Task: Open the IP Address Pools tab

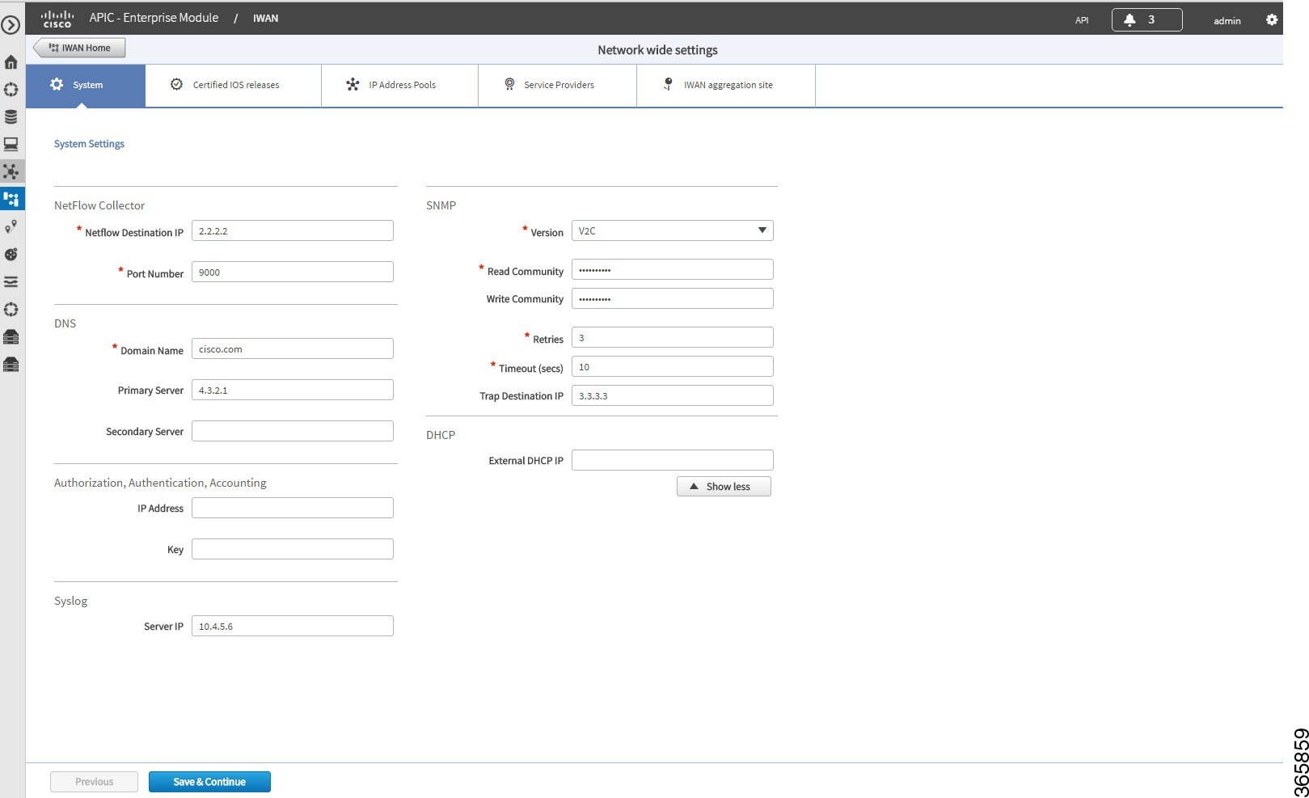Action: [399, 85]
